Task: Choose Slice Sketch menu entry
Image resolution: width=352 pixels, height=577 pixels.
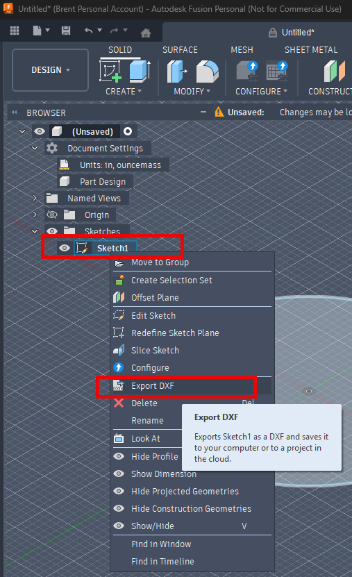Action: click(192, 351)
